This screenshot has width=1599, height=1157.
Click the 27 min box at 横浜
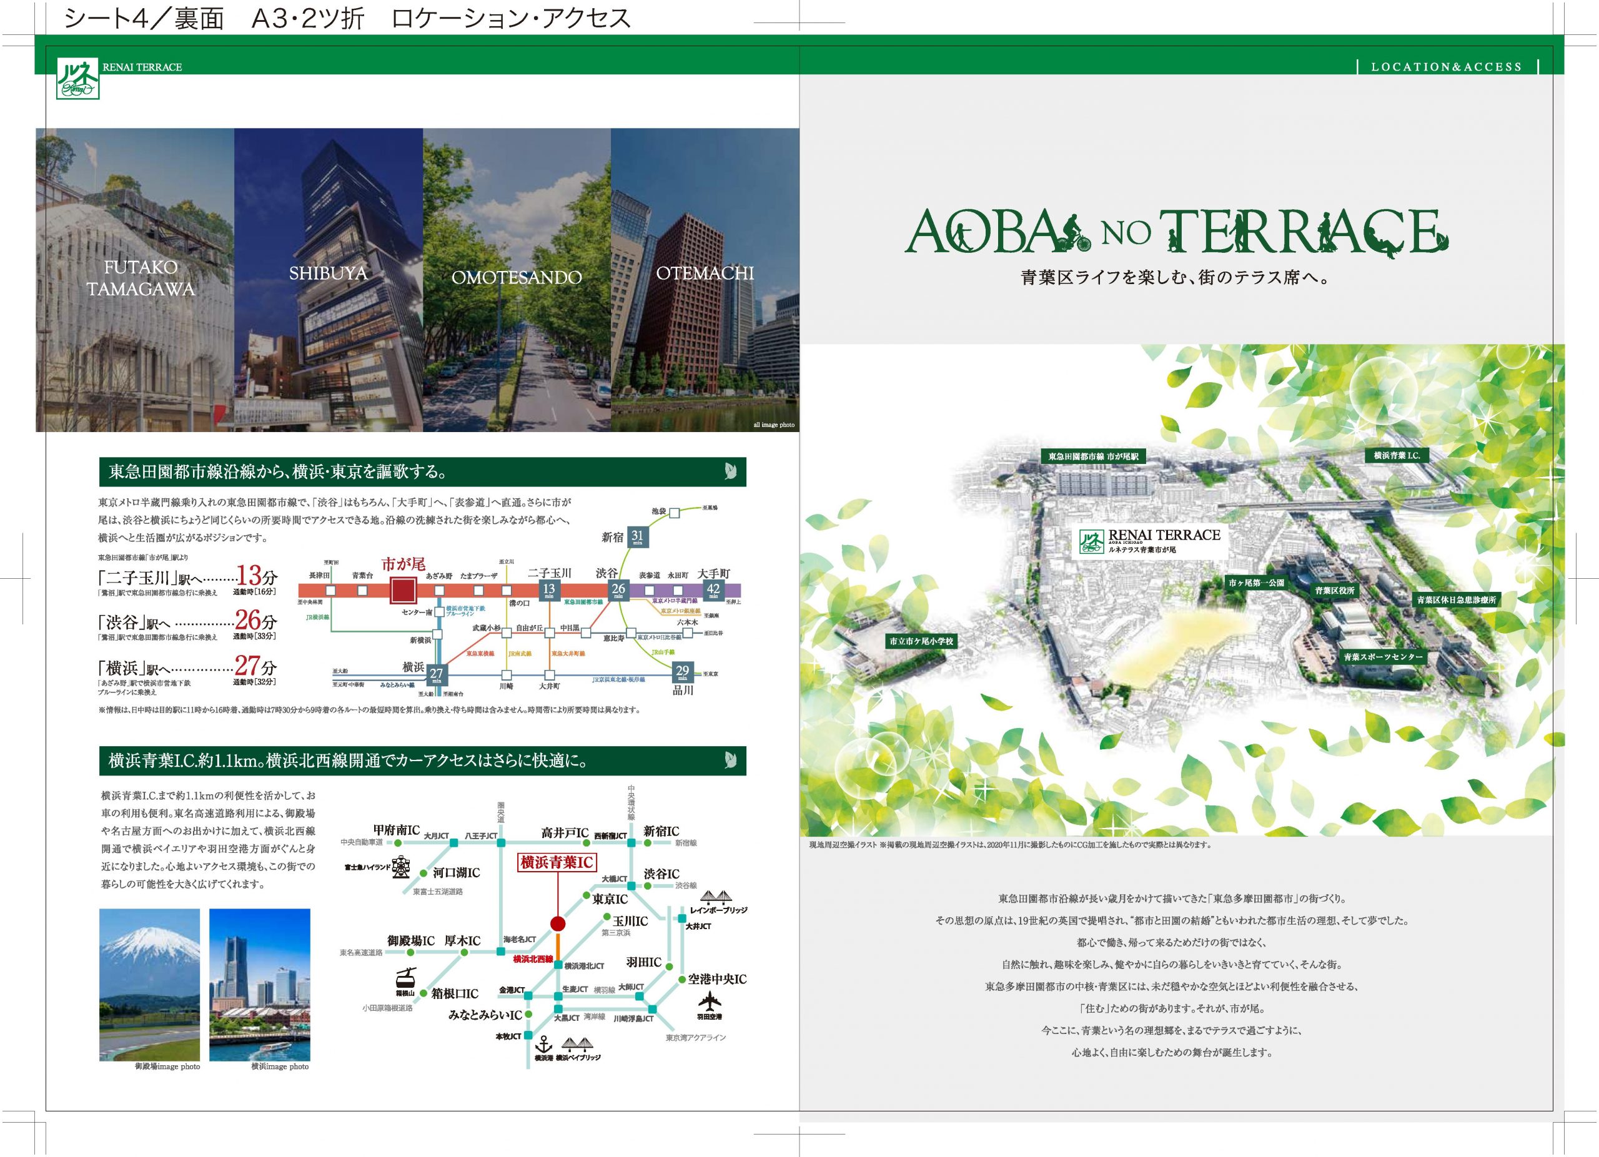pos(437,674)
